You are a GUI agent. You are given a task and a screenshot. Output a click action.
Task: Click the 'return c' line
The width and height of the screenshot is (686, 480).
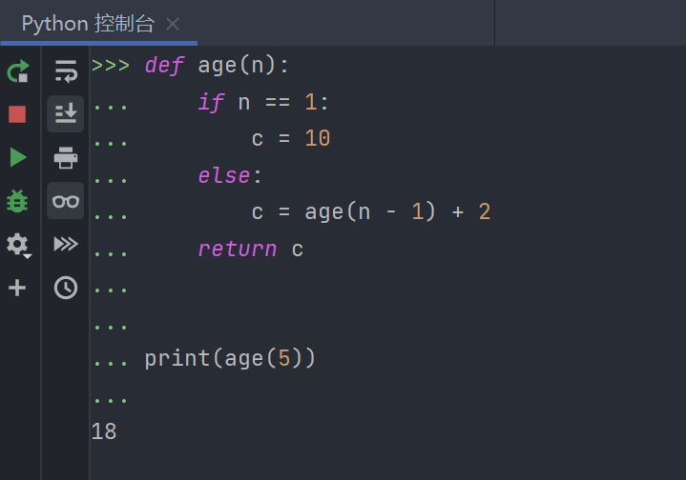pos(250,249)
